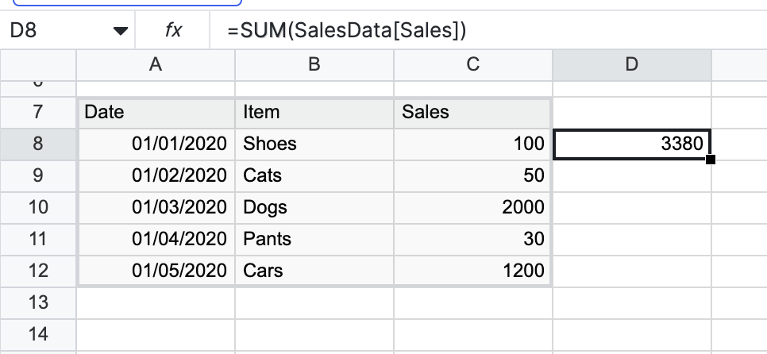This screenshot has width=767, height=354.
Task: Click the Date table header cell
Action: pos(156,112)
